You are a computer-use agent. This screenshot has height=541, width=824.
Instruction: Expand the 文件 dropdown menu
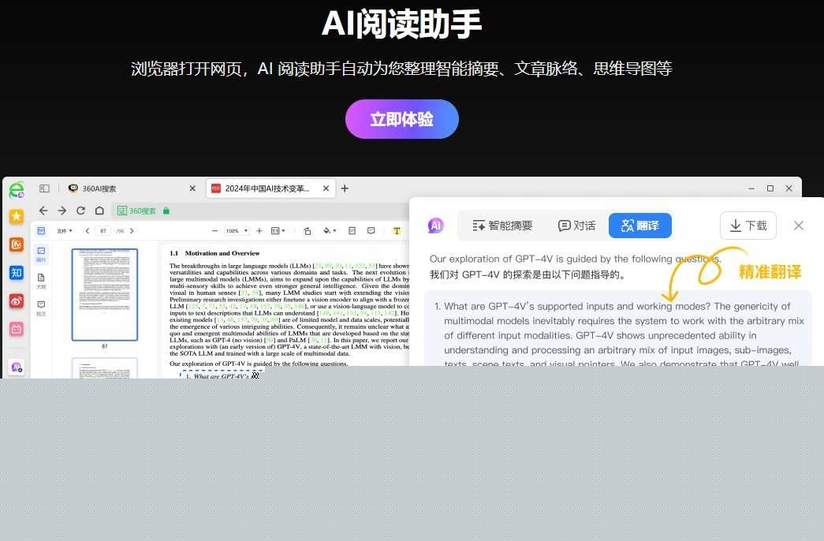click(65, 231)
